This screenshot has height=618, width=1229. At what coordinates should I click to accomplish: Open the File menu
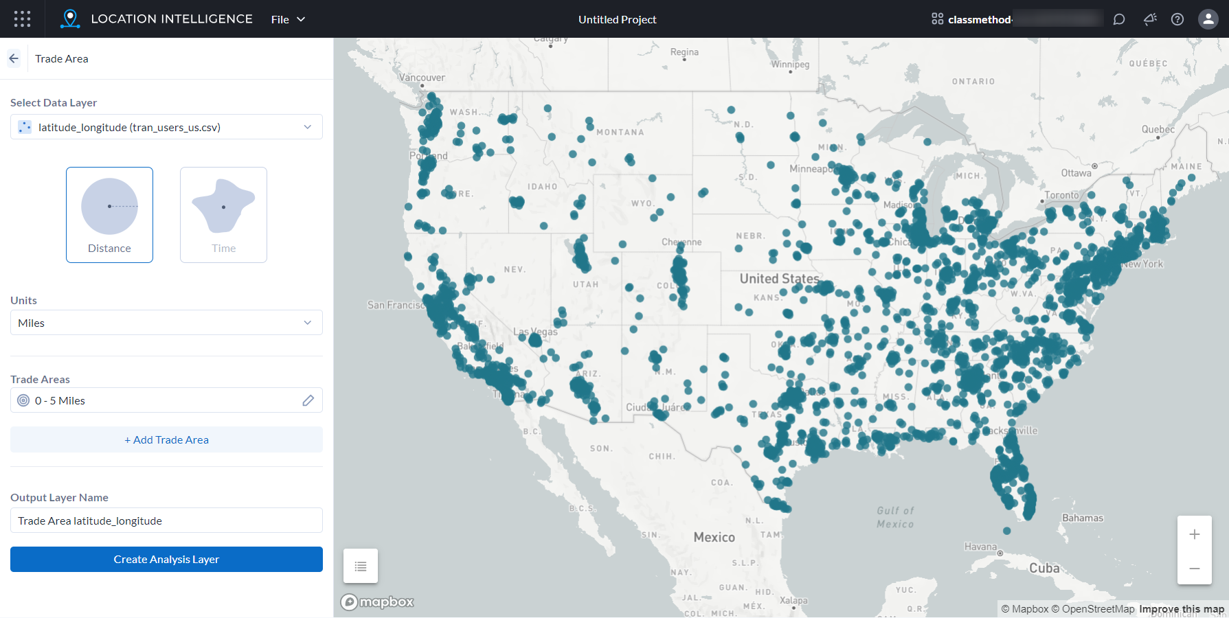(287, 19)
